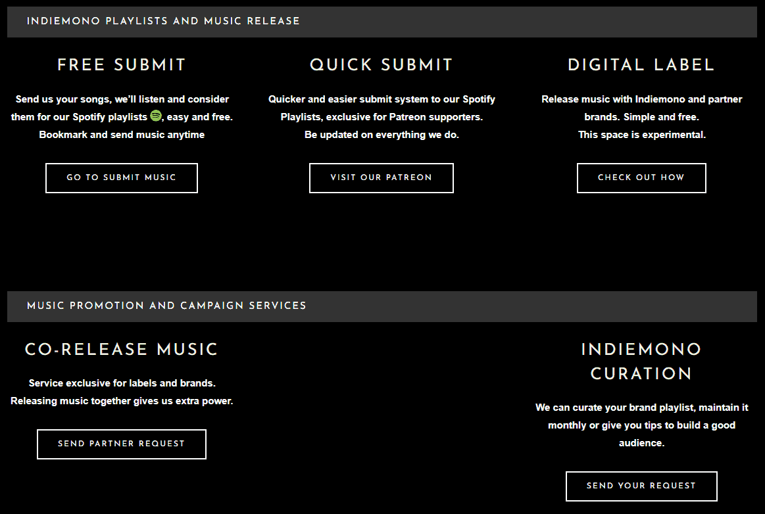Select the 'Releasing music together' sentence
This screenshot has height=514, width=765.
pyautogui.click(x=122, y=401)
